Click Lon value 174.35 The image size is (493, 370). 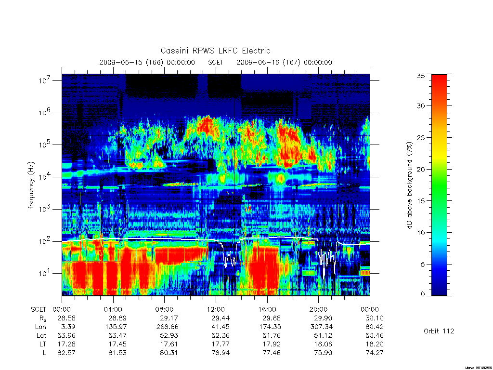270,327
